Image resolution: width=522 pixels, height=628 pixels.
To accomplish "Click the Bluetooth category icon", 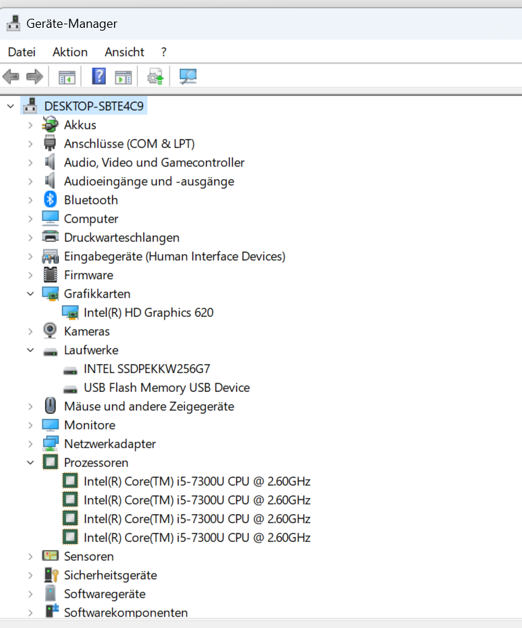I will [x=50, y=199].
